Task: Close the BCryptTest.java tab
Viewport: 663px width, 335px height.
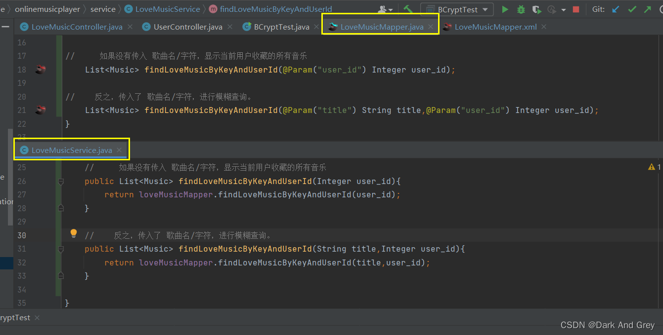Action: click(317, 27)
